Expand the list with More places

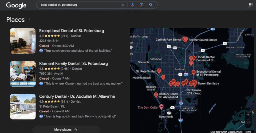66,130
